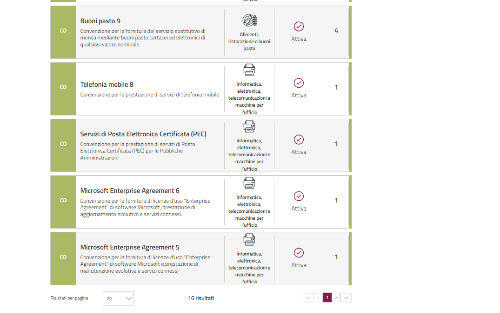Go to the previous results page
500x313 pixels.
click(x=318, y=298)
